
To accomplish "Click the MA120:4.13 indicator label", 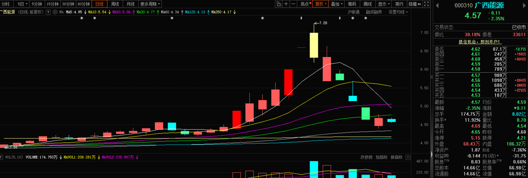I will click(195, 12).
